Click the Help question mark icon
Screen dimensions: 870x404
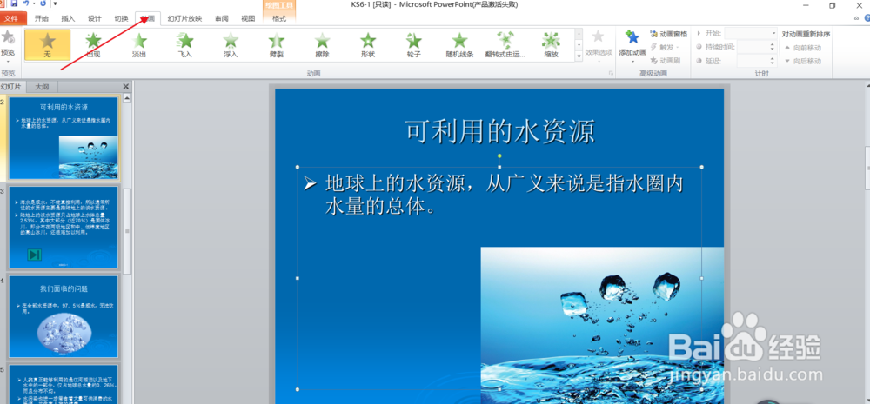click(867, 18)
